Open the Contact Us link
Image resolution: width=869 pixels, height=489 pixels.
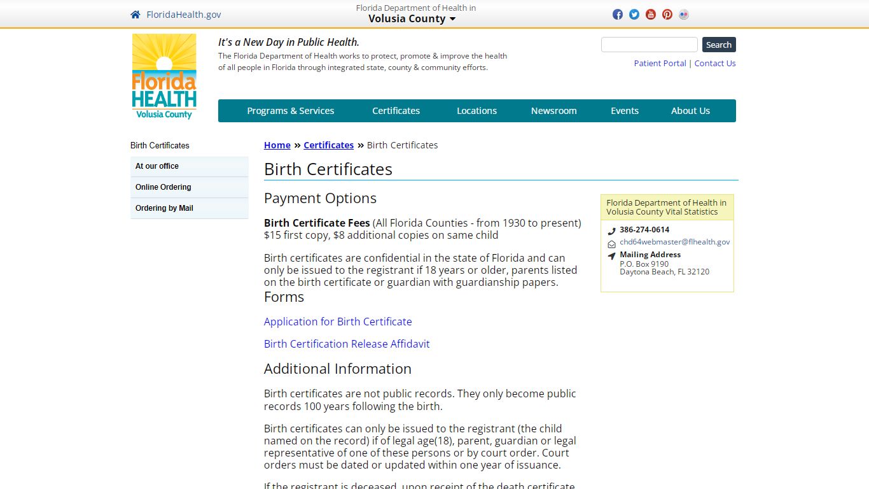click(715, 63)
